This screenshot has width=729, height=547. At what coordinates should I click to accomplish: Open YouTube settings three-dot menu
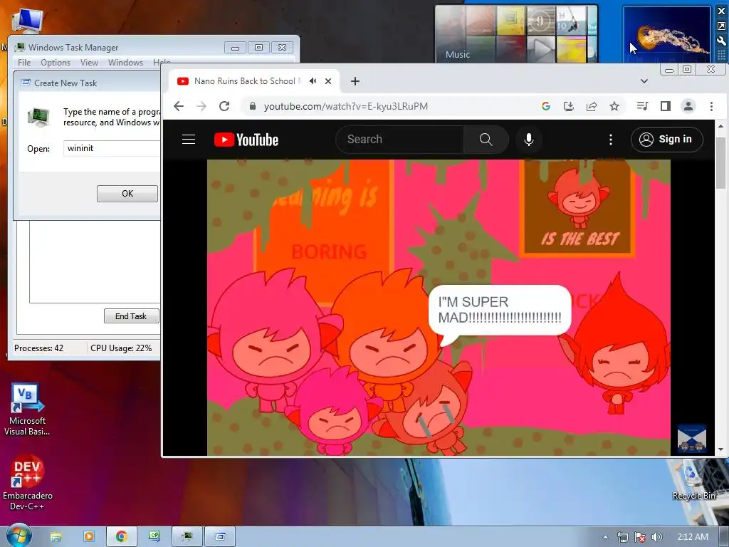610,139
